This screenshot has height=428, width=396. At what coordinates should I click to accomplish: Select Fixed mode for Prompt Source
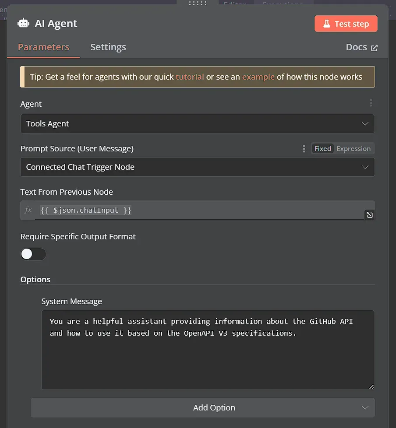tap(322, 148)
